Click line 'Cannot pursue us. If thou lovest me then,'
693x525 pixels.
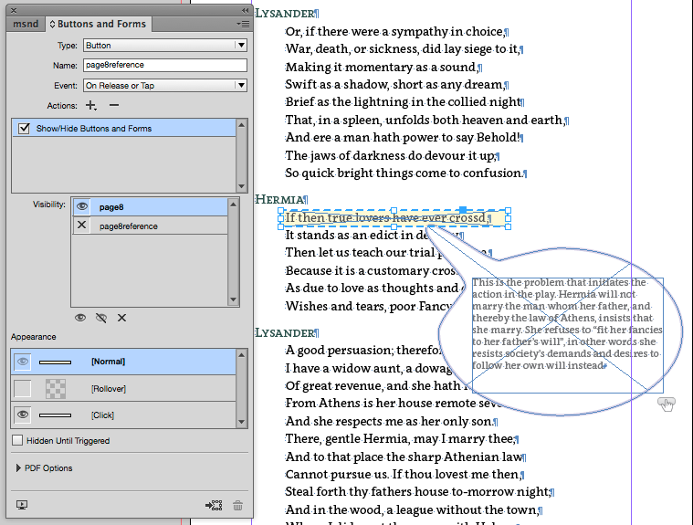[404, 474]
